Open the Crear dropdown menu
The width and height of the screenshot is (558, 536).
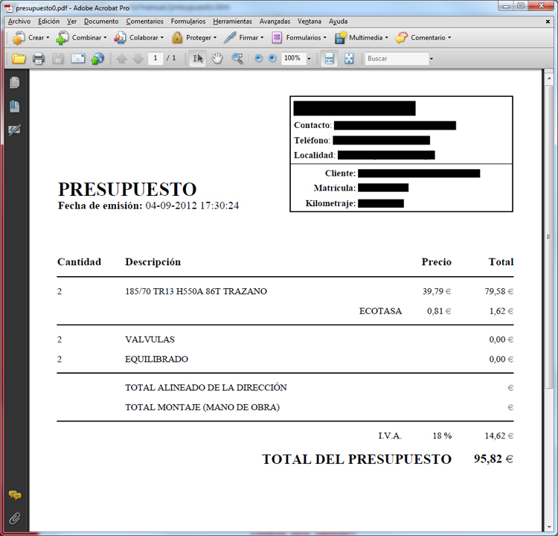31,38
